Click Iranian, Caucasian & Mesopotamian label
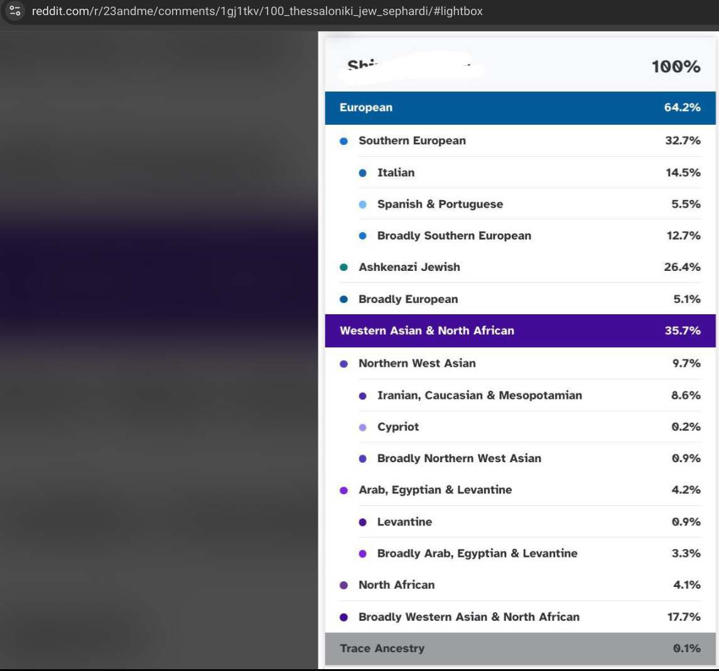 click(479, 395)
